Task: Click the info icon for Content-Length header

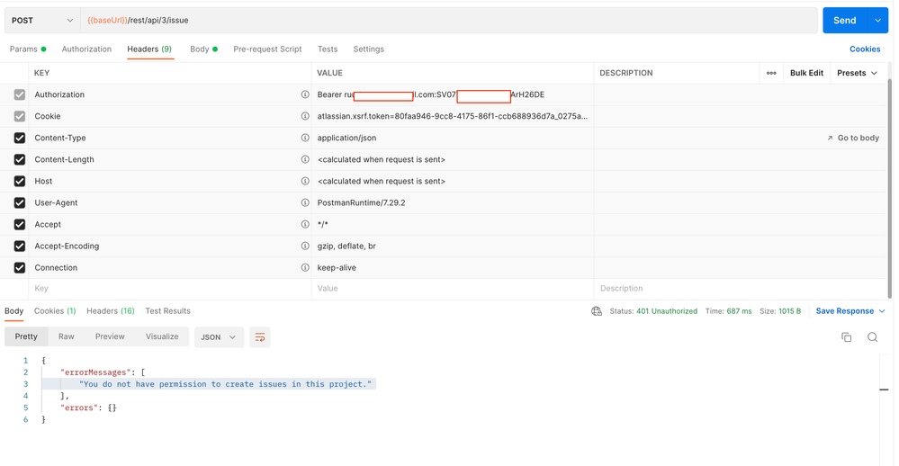Action: (x=305, y=159)
